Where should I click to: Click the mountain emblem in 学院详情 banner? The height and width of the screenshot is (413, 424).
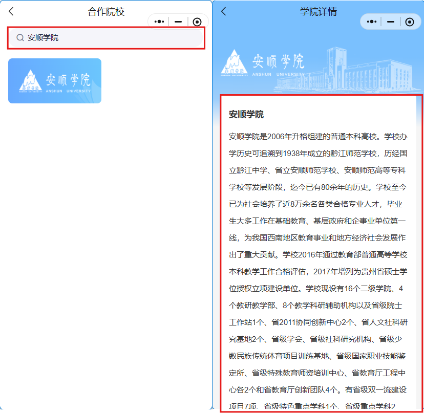point(235,62)
